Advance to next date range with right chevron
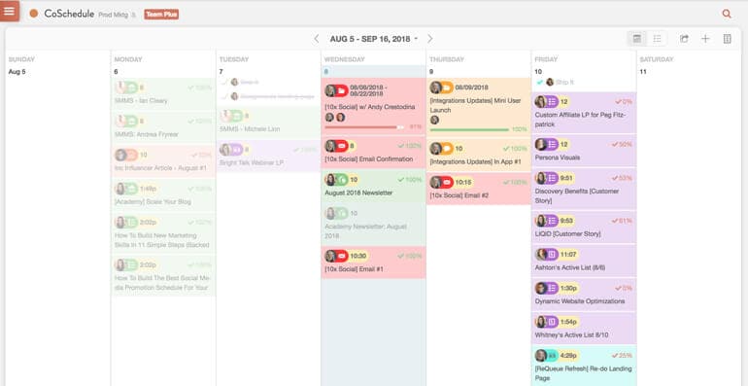 pos(429,39)
